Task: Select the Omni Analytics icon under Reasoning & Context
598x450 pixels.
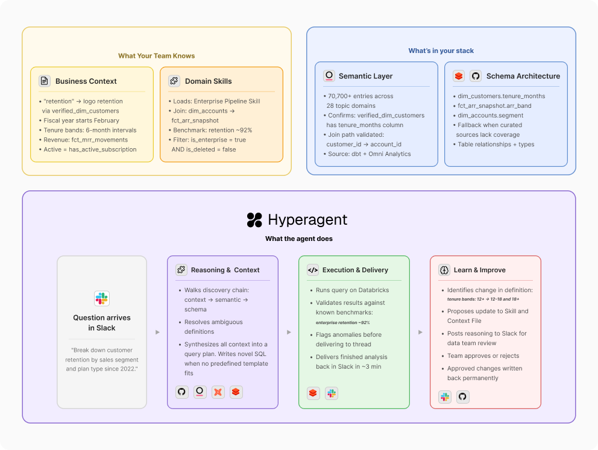Action: pos(200,392)
